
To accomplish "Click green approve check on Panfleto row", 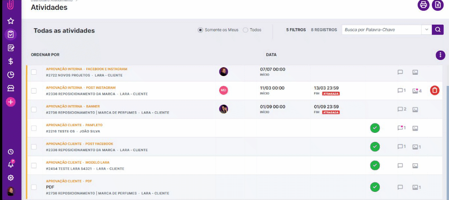I will coord(375,128).
